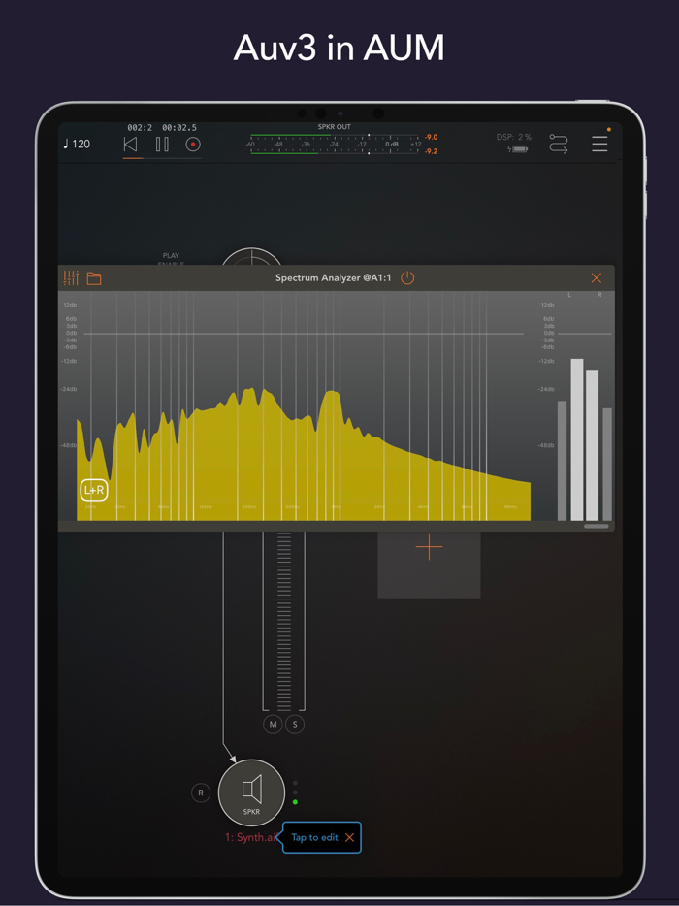Add a new channel with plus

(429, 546)
